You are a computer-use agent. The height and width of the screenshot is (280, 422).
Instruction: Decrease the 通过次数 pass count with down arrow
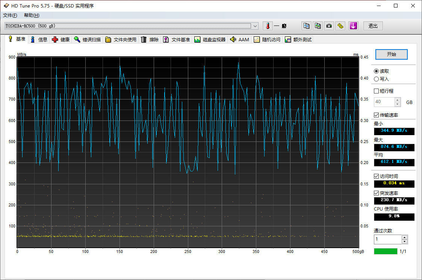click(404, 242)
